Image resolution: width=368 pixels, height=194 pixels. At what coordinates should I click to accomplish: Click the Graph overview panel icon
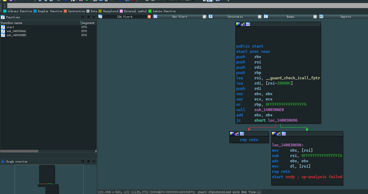pos(3,161)
